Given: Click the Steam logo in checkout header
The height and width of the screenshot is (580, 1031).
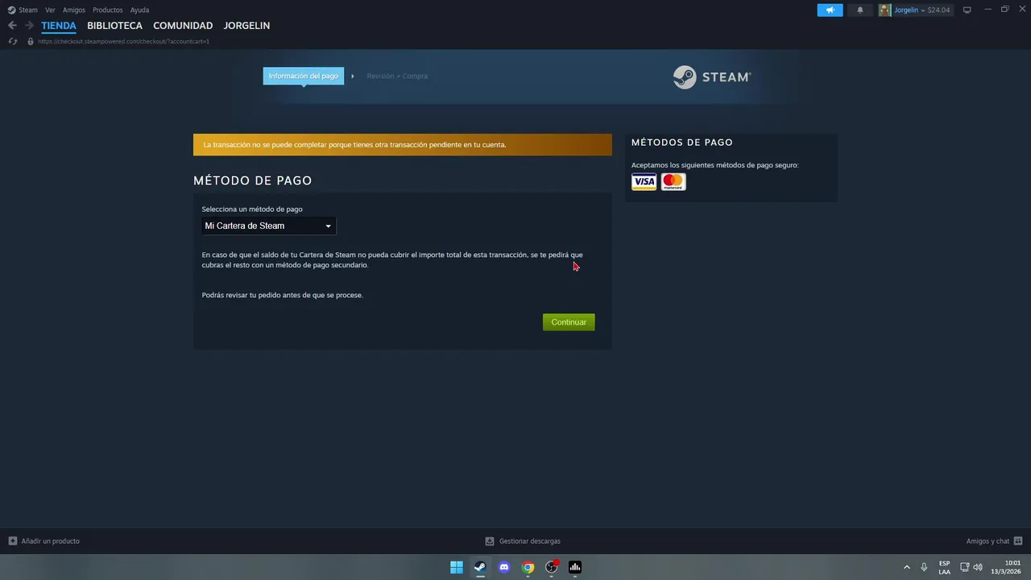Looking at the screenshot, I should 712,77.
